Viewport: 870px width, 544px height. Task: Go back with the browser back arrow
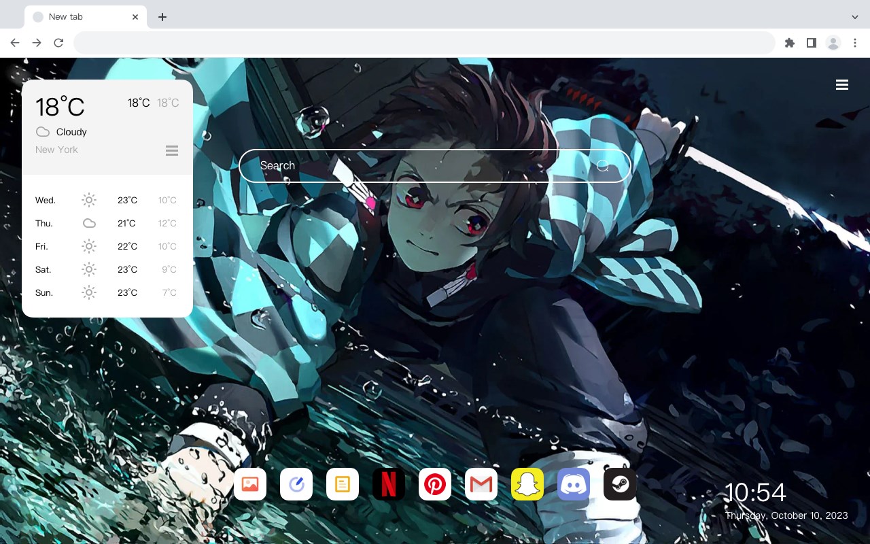[15, 43]
